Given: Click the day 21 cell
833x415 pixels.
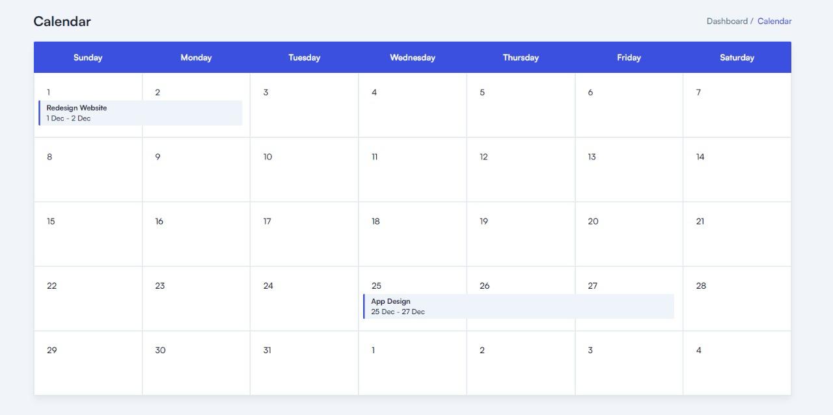Looking at the screenshot, I should pos(737,234).
